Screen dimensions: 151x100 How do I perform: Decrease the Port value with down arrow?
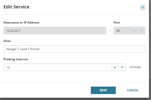coord(134,31)
